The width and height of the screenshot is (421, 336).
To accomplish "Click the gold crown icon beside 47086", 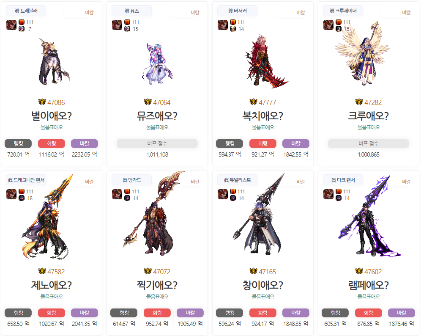I will [42, 102].
